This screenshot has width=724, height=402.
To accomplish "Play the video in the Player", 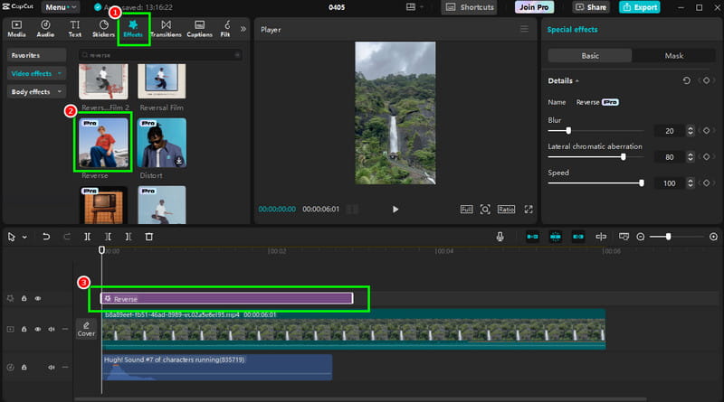I will tap(395, 209).
